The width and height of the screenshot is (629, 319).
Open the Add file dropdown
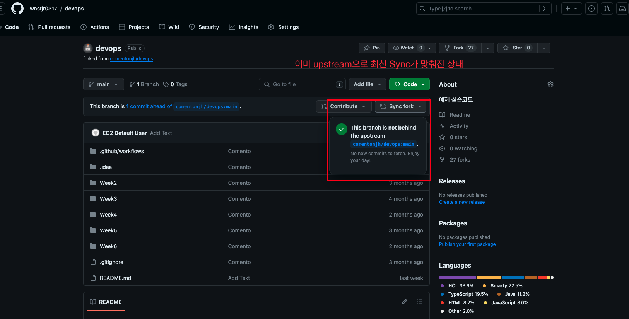pyautogui.click(x=367, y=84)
